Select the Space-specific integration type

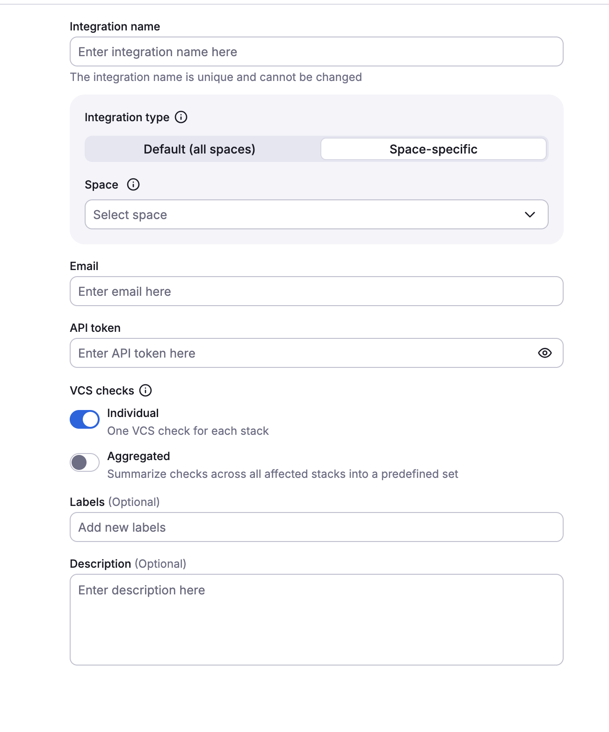coord(433,149)
